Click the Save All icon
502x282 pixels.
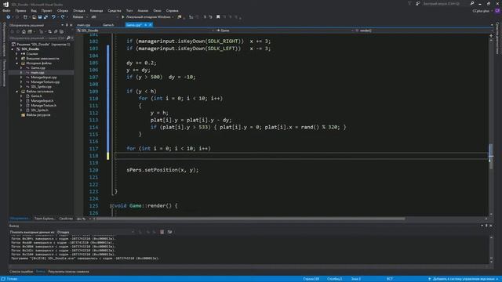[x=45, y=17]
